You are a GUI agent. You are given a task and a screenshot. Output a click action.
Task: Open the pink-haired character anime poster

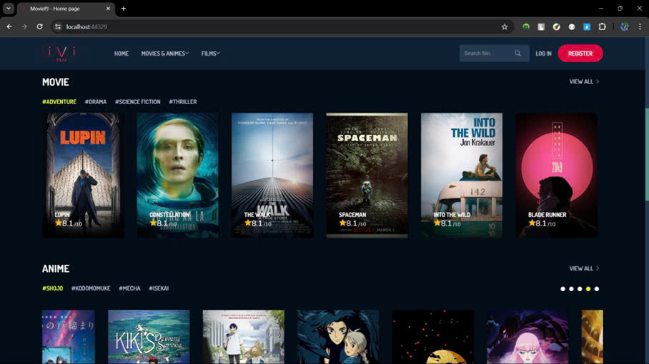tap(527, 337)
